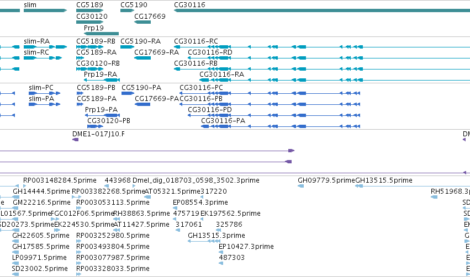This screenshot has width=470, height=277.
Task: Click EST RP003493804.5prime
Action: pos(113,247)
